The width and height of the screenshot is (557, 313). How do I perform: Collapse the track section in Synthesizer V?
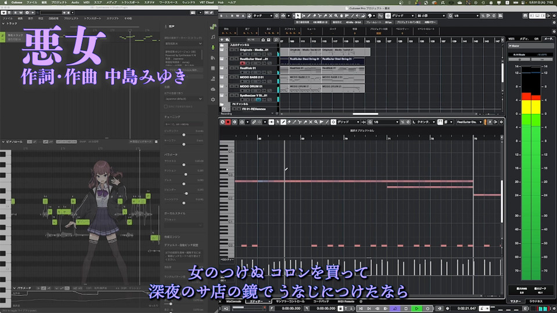[3, 23]
